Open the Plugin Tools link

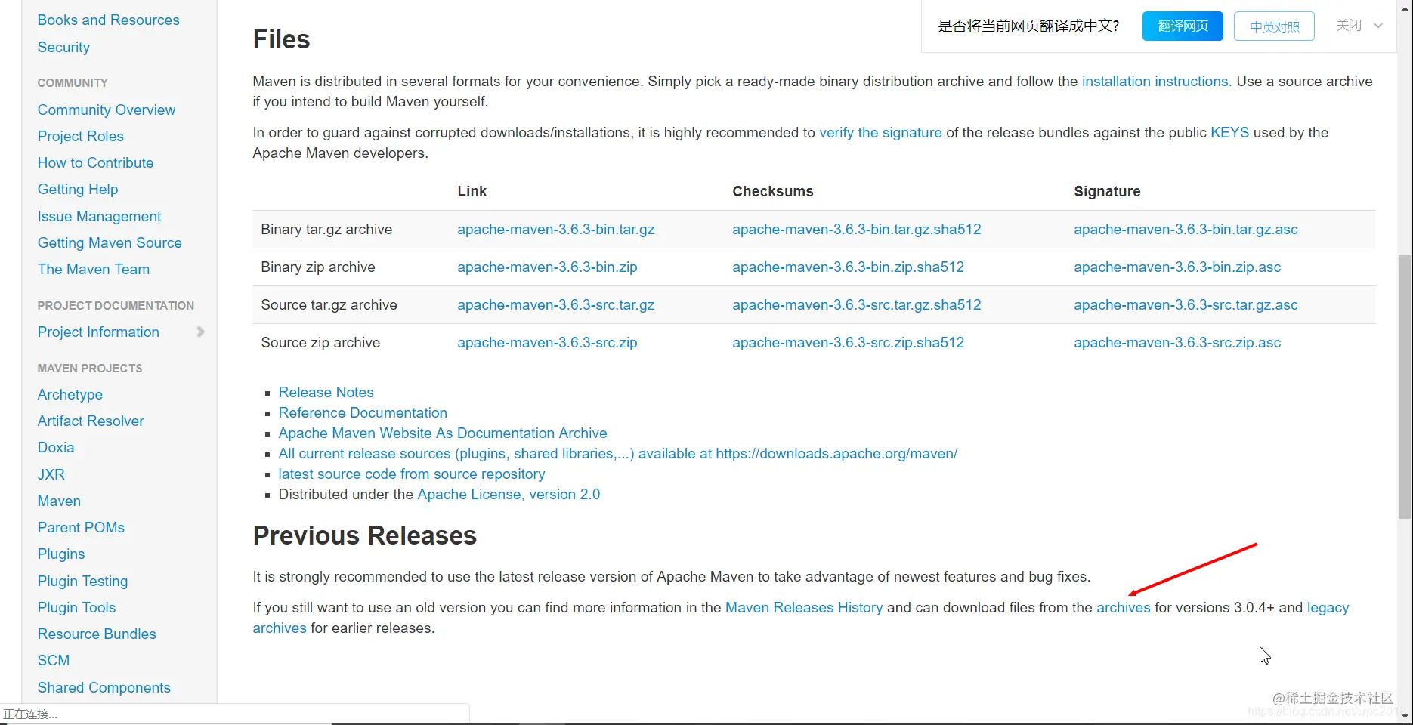(76, 607)
